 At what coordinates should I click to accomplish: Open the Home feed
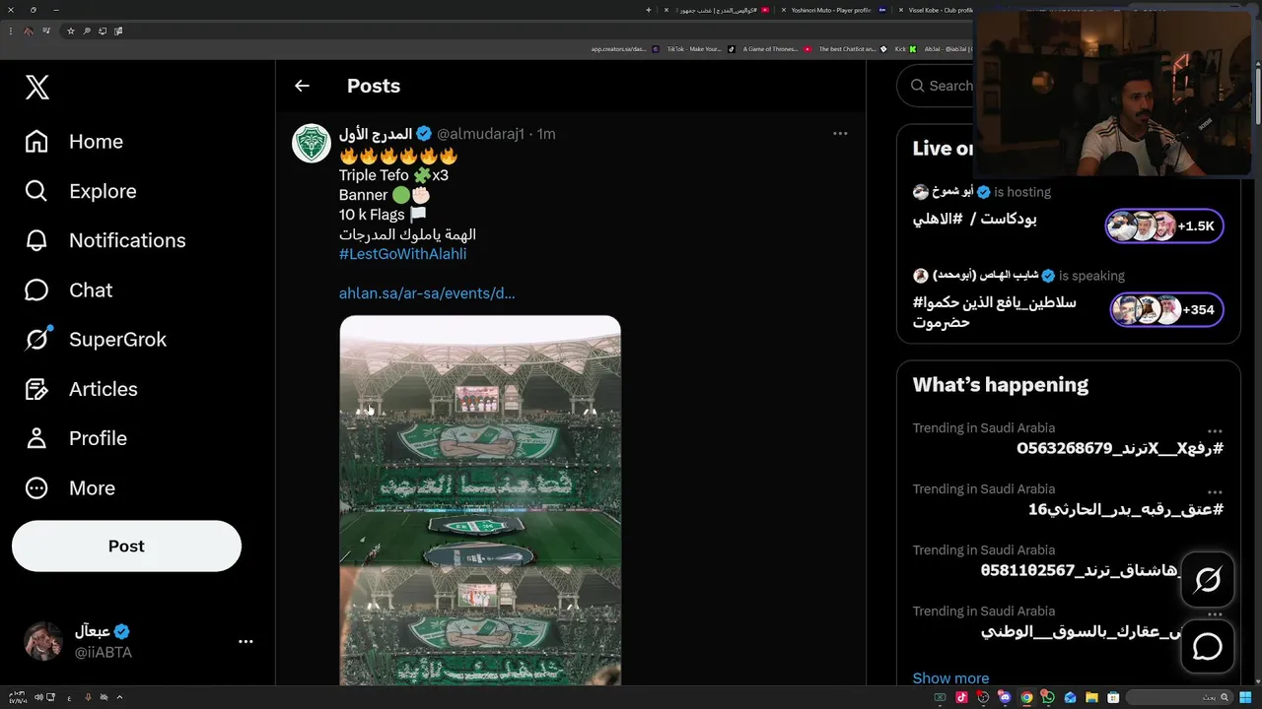click(74, 142)
